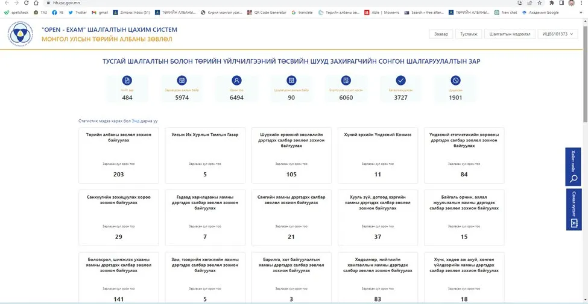Open the Сангийн яамны card
588x304 pixels.
coord(291,218)
